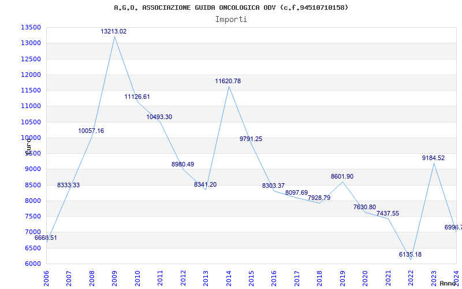This screenshot has width=462, height=289.
Task: Select the 7928.79 data label
Action: (x=319, y=198)
